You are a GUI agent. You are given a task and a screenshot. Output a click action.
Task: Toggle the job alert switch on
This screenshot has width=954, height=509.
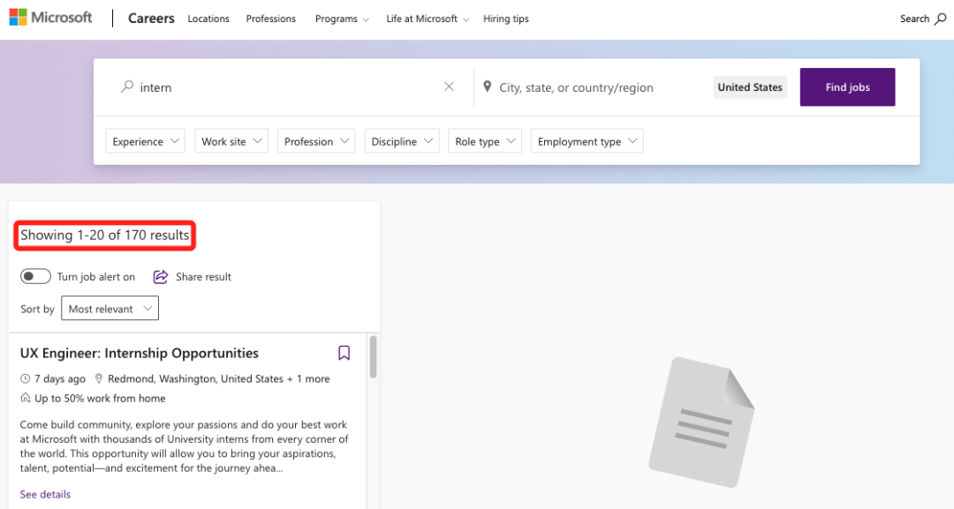point(35,276)
